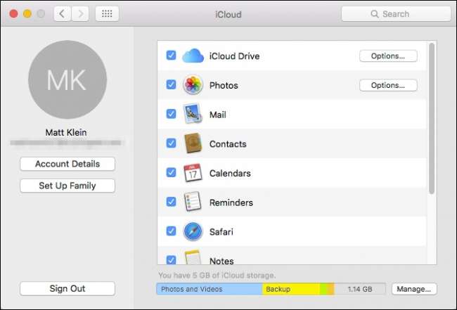The image size is (457, 310).
Task: Click the Mail stamp icon
Action: [x=193, y=114]
